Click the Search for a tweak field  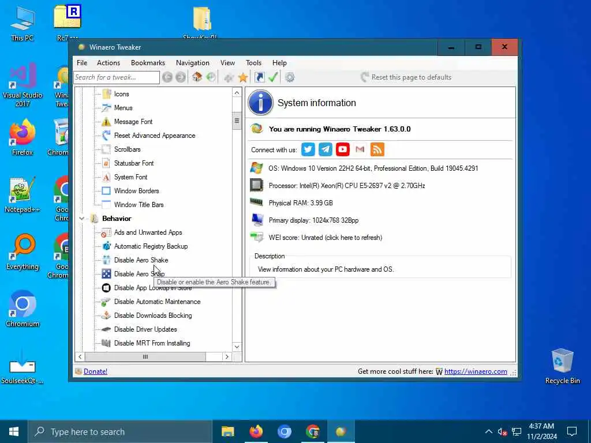click(x=117, y=77)
